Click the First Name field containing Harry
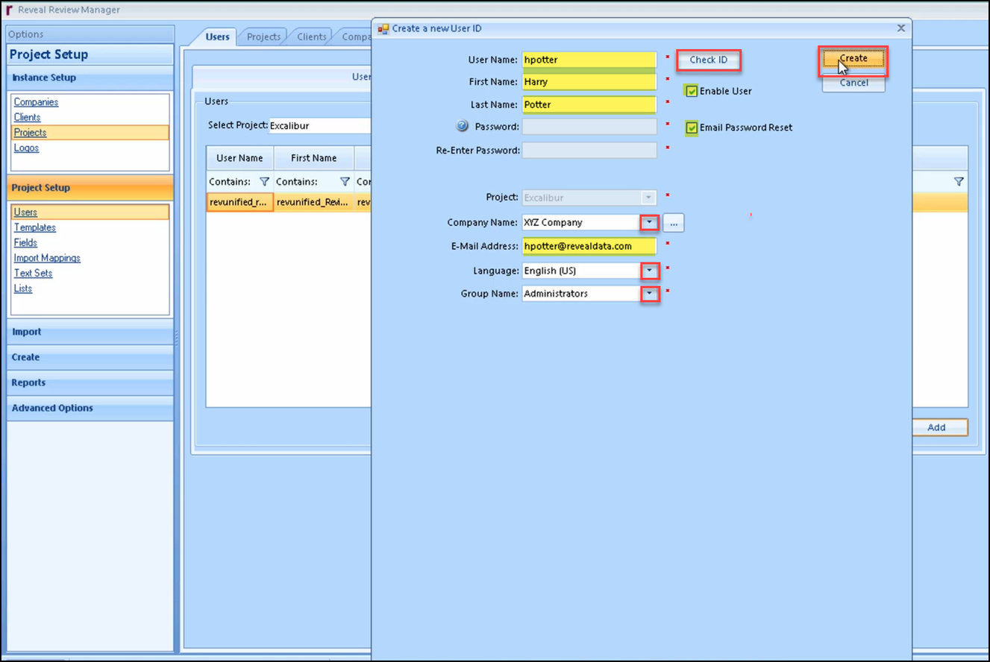Image resolution: width=990 pixels, height=662 pixels. point(589,82)
